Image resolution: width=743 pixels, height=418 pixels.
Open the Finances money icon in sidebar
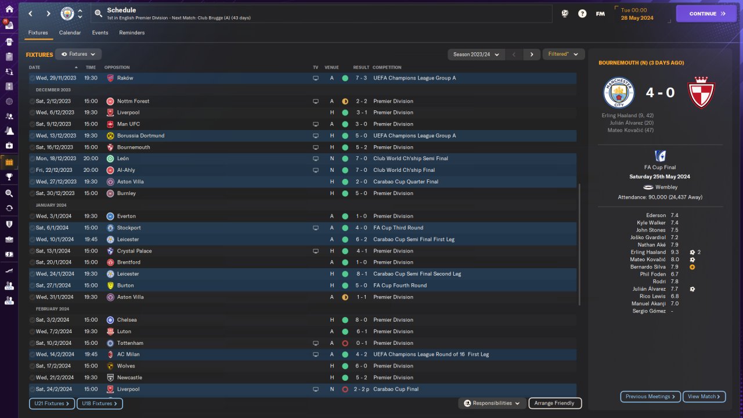click(9, 254)
